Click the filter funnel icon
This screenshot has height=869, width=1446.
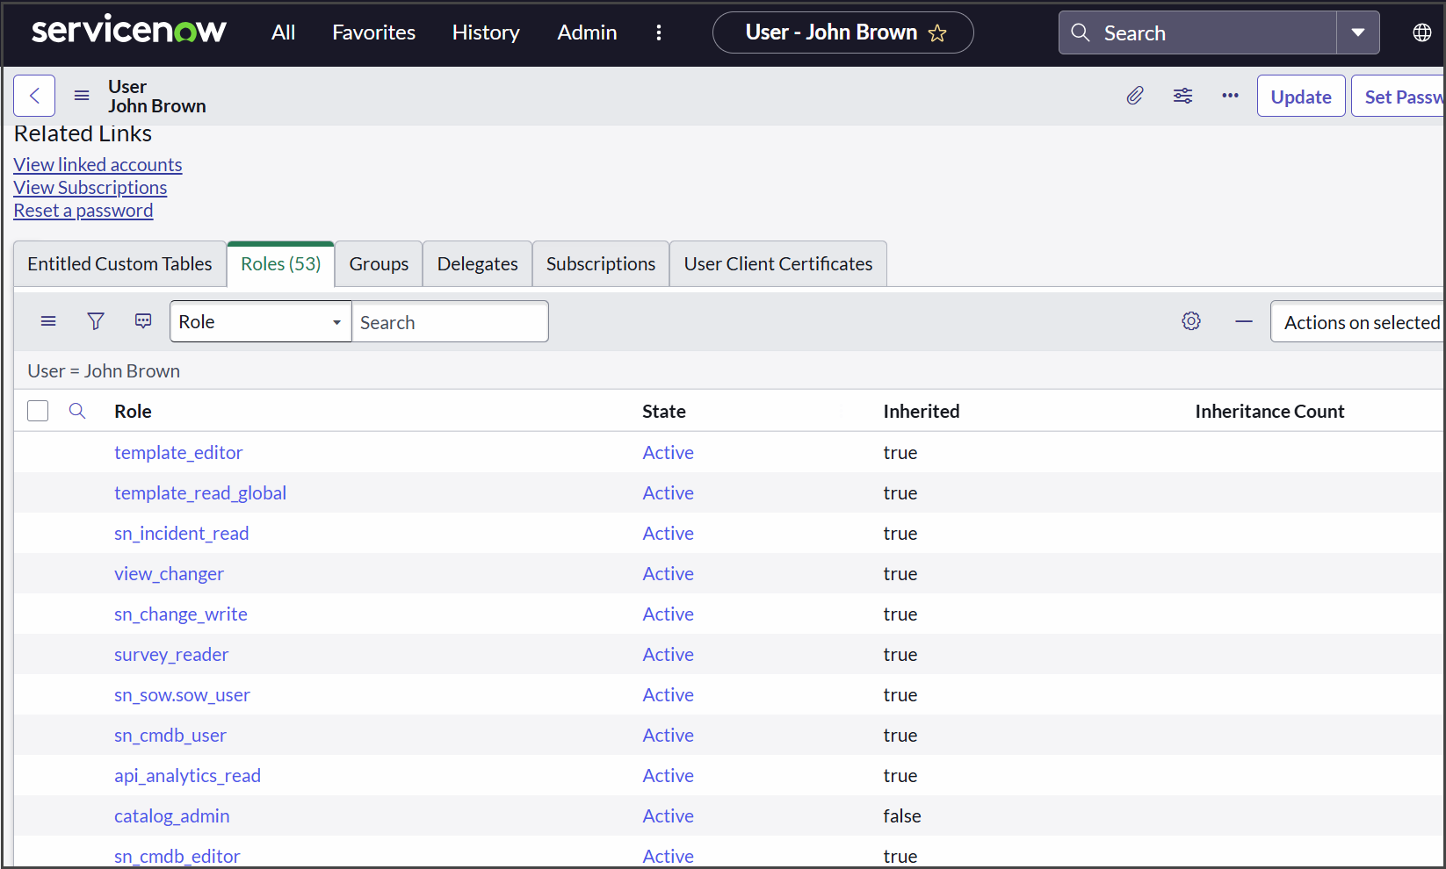pos(96,321)
